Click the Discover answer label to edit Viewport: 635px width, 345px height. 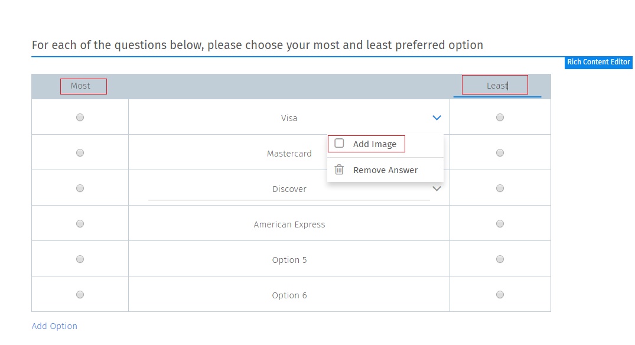click(x=289, y=189)
